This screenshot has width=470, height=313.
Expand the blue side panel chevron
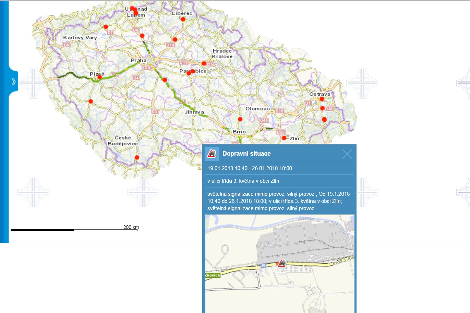(x=13, y=82)
